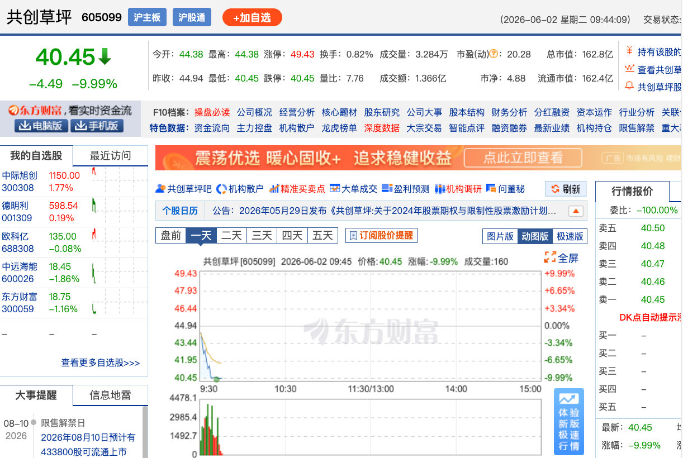The width and height of the screenshot is (683, 458).
Task: Open 中际旭创 in watchlist
Action: coord(20,175)
